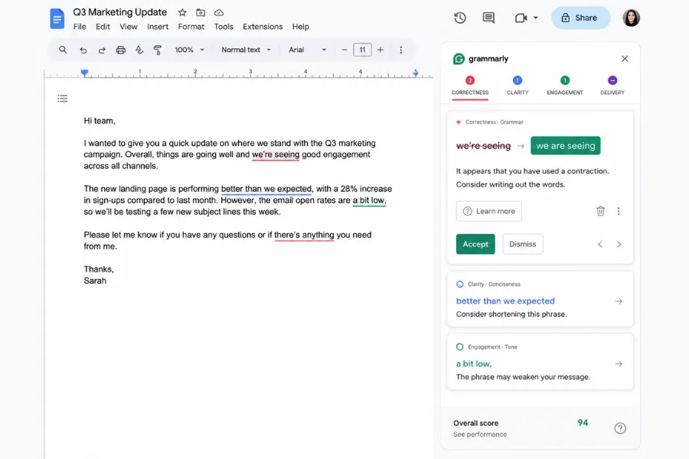Open the View menu
689x459 pixels.
pos(129,27)
